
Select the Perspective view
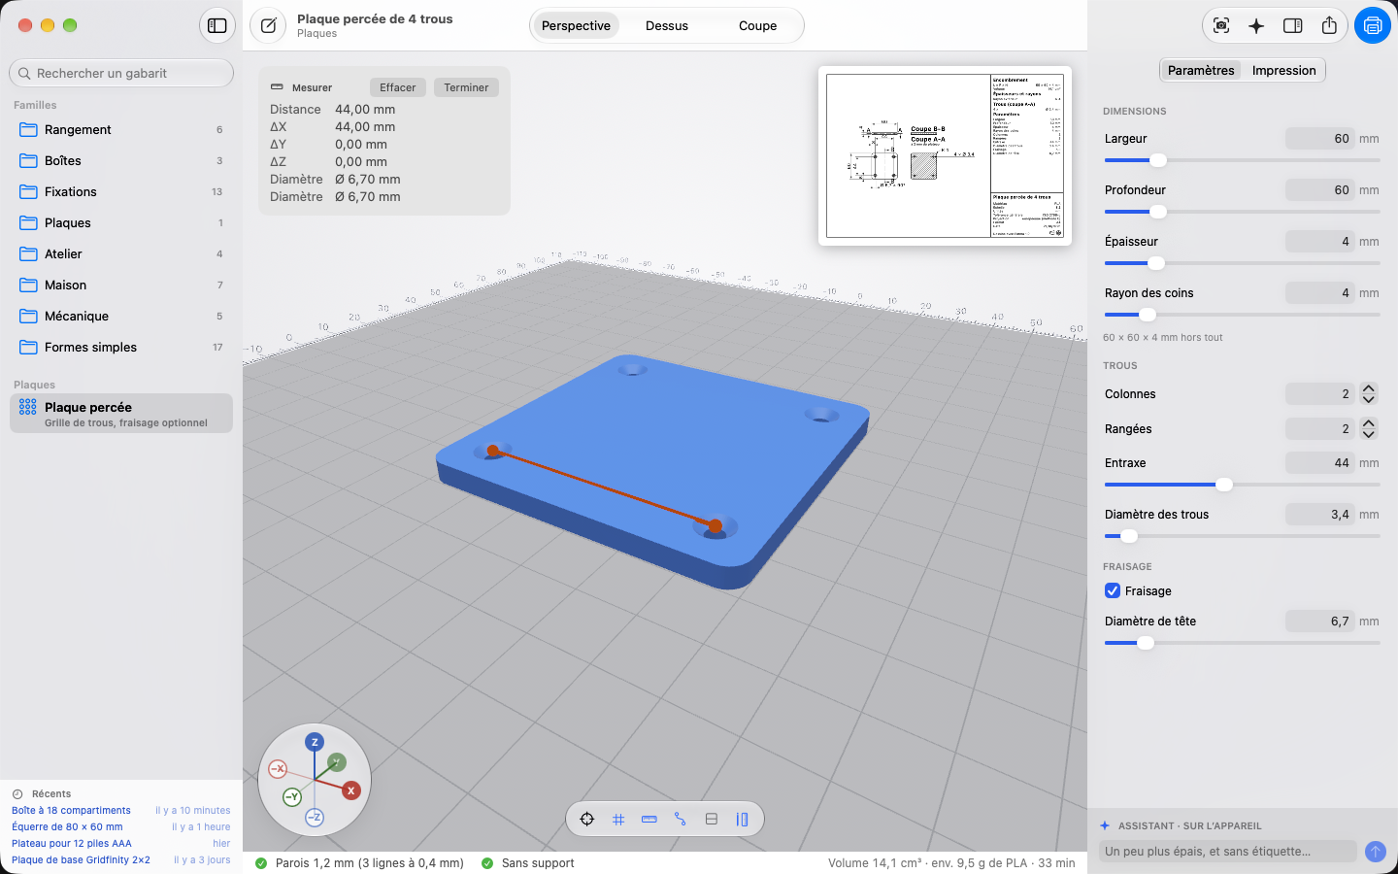576,26
